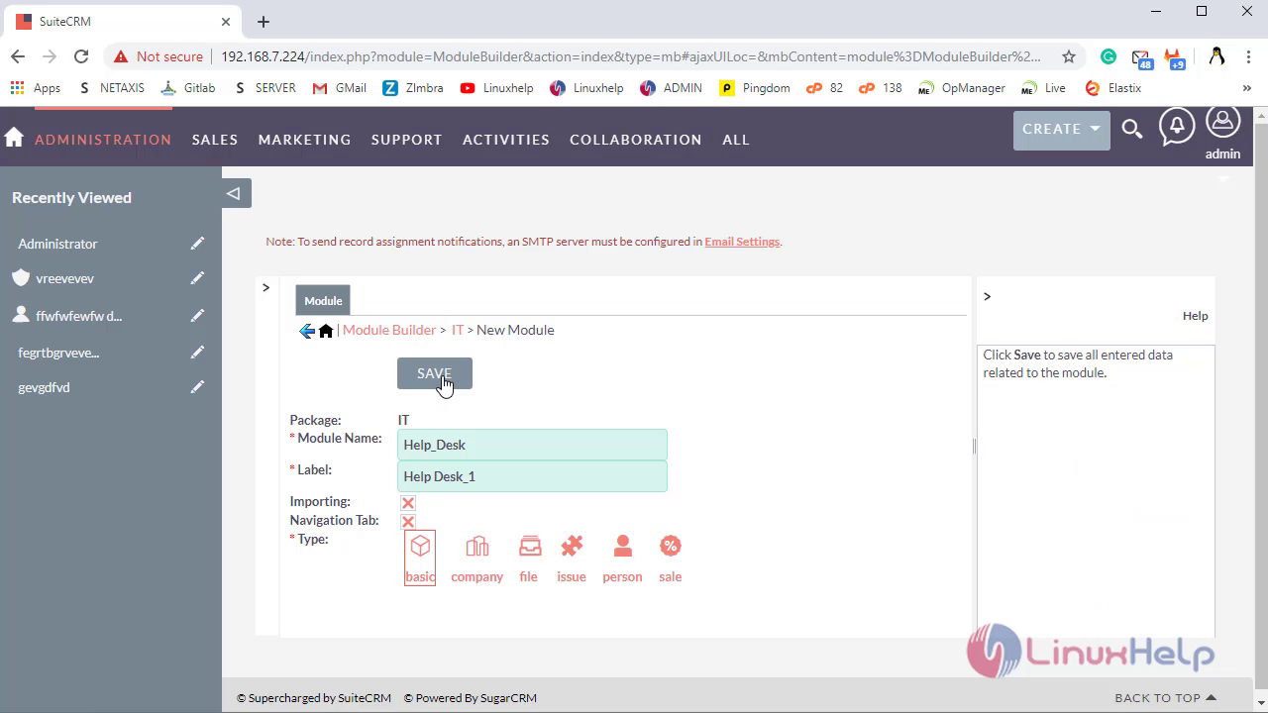Open the ffwfwfewfw d... recently viewed item
The image size is (1268, 713).
coord(78,316)
